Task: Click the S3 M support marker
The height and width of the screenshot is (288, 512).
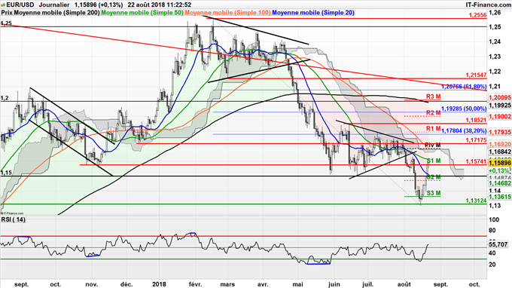Action: pos(434,193)
